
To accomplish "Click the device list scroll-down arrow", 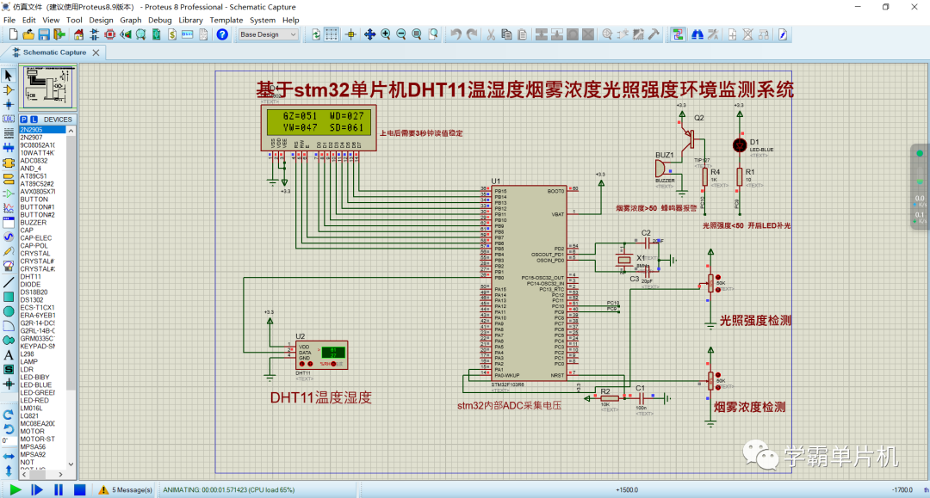I will [71, 464].
